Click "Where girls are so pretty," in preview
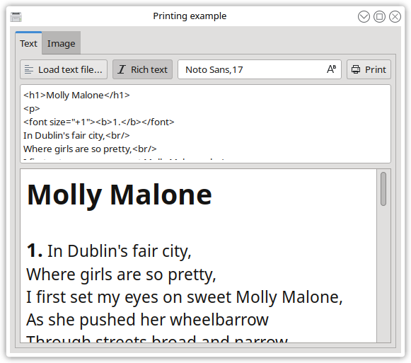Screen dimensions: 411x363 [121, 275]
